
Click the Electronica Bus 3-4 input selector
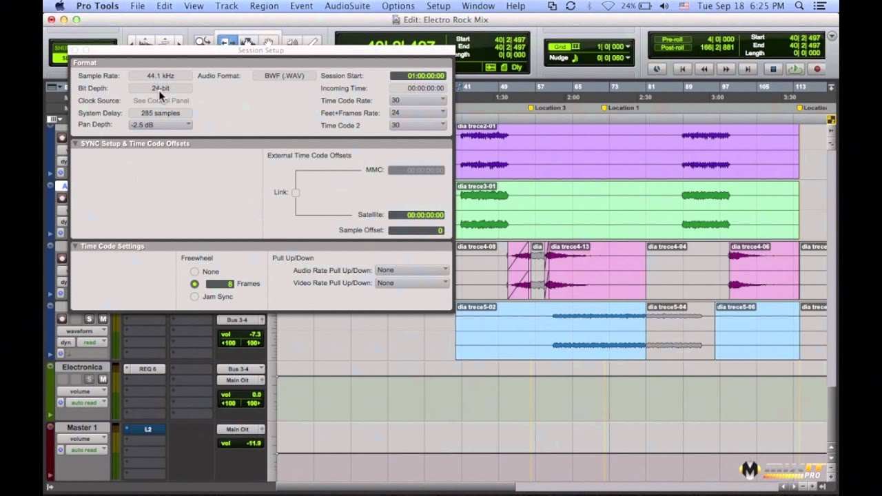click(x=240, y=369)
